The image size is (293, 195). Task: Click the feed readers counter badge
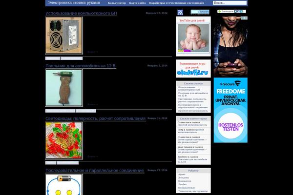200,12
